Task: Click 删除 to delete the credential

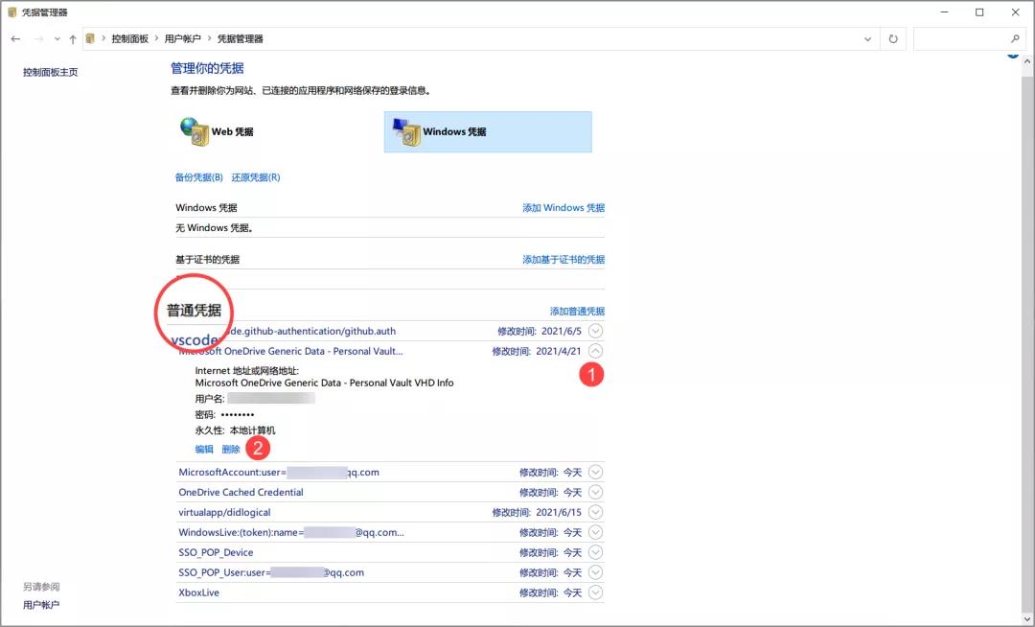Action: point(231,449)
